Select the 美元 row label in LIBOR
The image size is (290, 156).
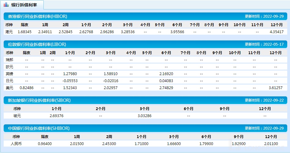pyautogui.click(x=9, y=88)
